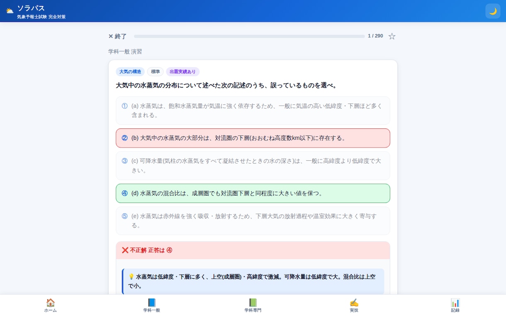Screen dimensions: 506x316
Task: Click the ✕ 終了 button to quit
Action: pyautogui.click(x=118, y=36)
